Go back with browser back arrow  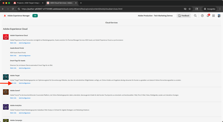(3, 9)
